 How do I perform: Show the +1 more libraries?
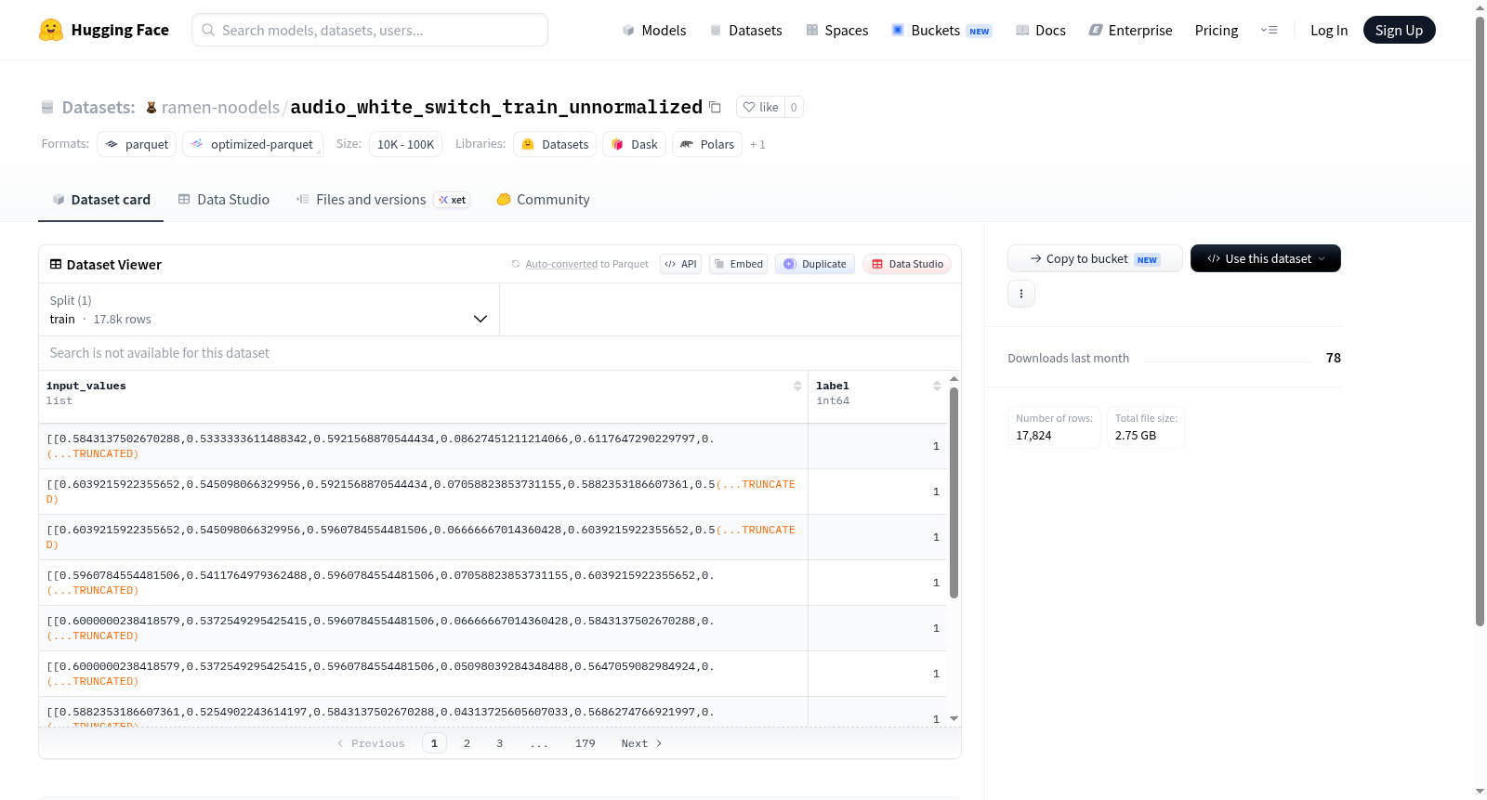pos(757,144)
